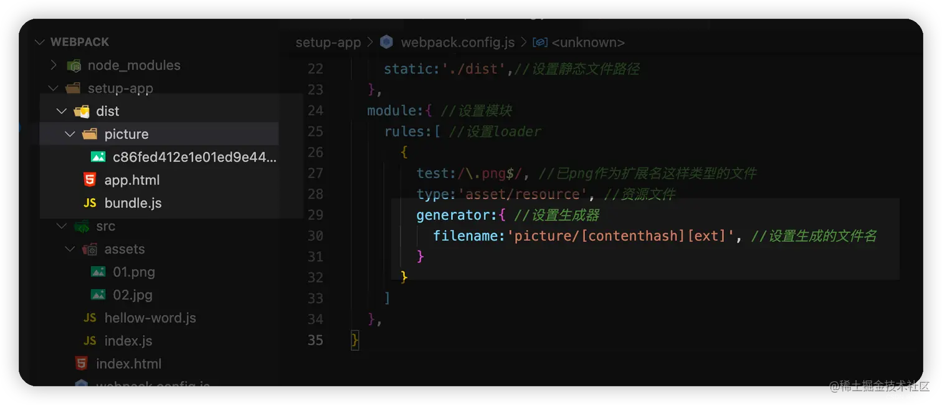The width and height of the screenshot is (942, 405).
Task: Collapse the dist folder chevron
Action: [x=61, y=111]
